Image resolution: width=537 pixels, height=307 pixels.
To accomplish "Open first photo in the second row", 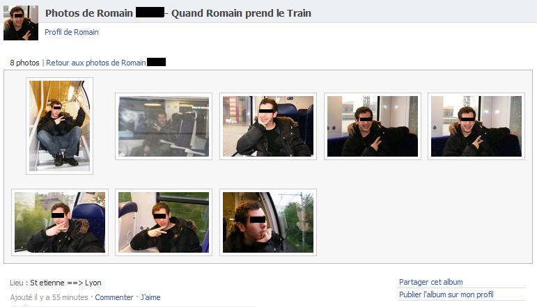I will [60, 223].
